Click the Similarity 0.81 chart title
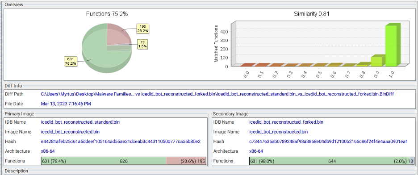418x175 pixels. pos(311,14)
